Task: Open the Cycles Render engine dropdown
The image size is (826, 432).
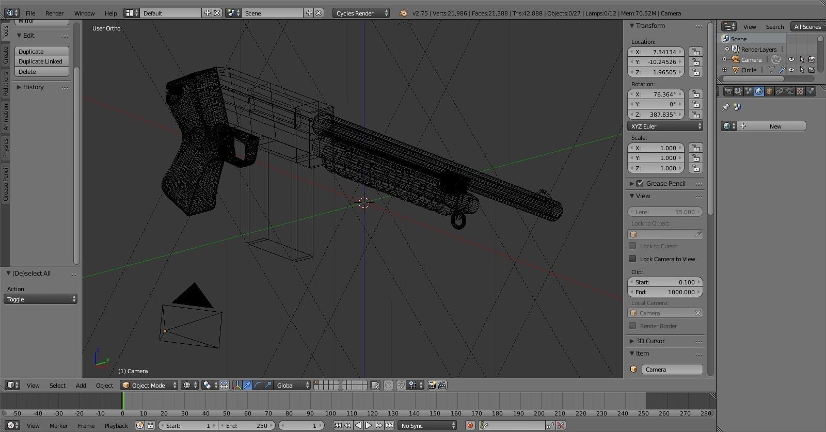Action: pos(361,13)
